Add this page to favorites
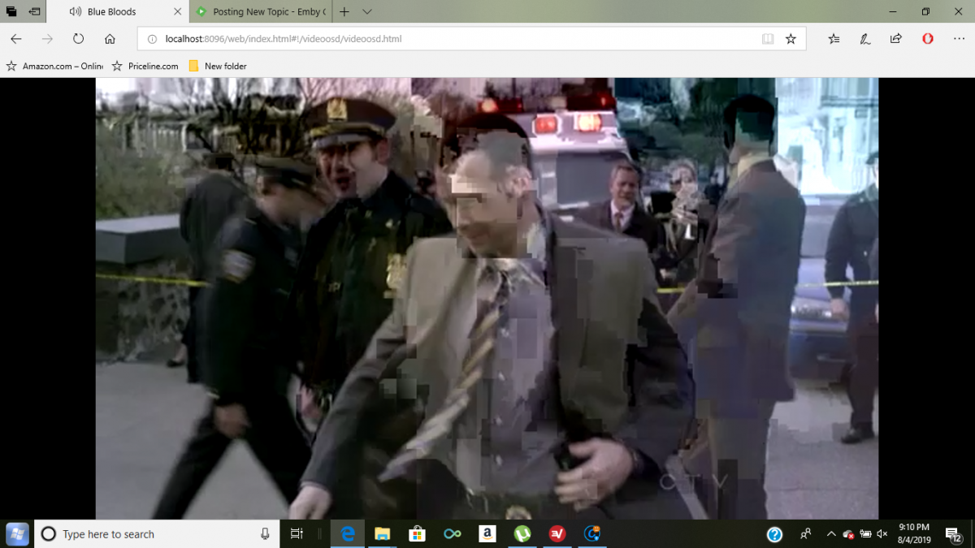Screen dimensions: 975x548 tap(791, 39)
